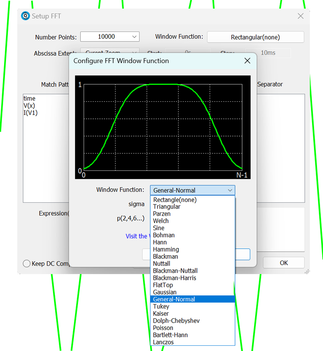The height and width of the screenshot is (351, 323).
Task: Select Lanczos at the list bottom
Action: (x=163, y=342)
